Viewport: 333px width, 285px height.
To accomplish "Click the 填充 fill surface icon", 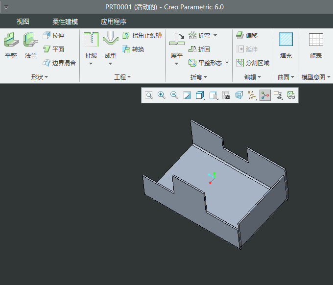I will pos(285,45).
